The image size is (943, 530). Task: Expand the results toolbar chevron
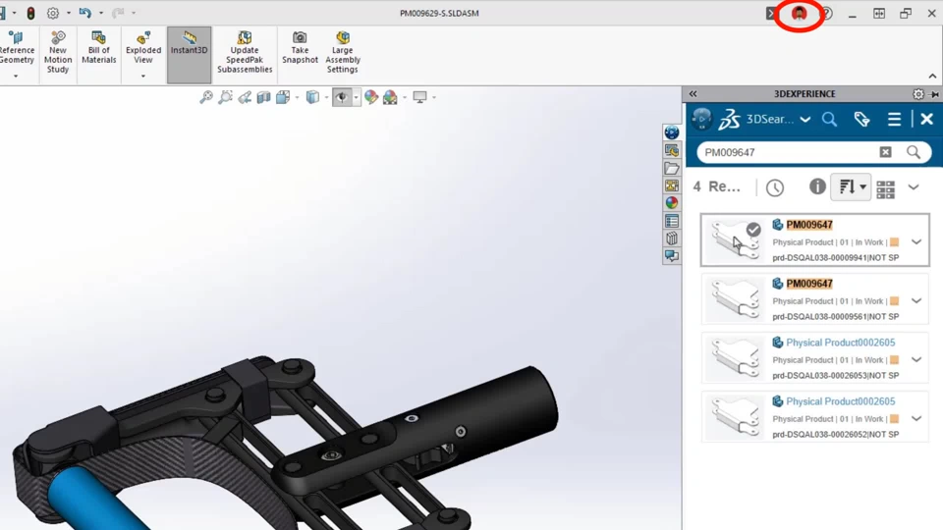pos(914,187)
